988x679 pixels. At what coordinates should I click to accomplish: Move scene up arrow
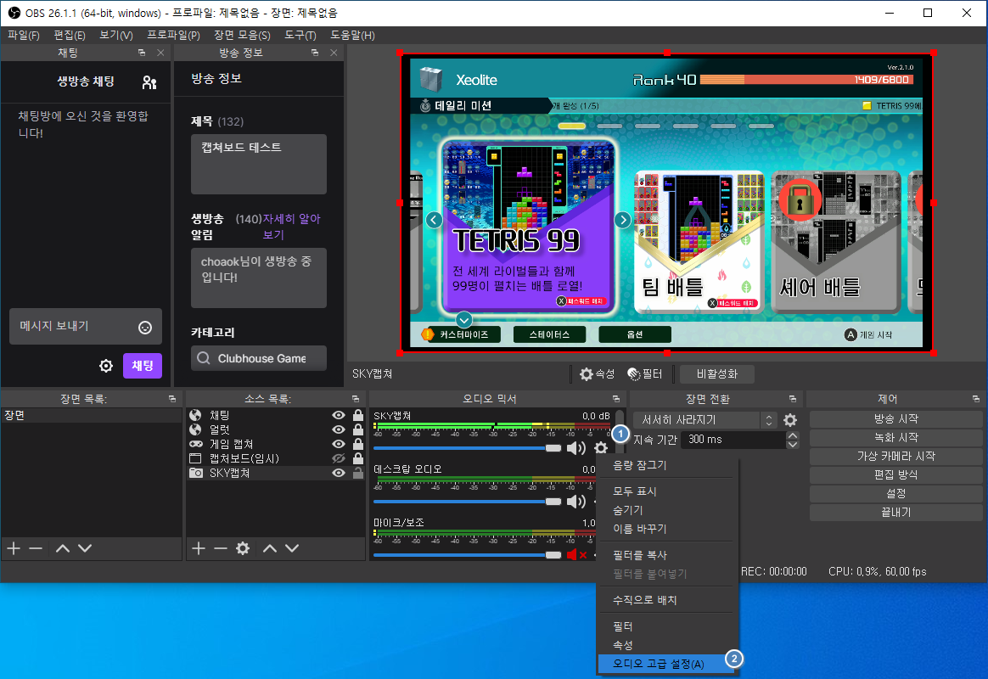click(x=62, y=548)
